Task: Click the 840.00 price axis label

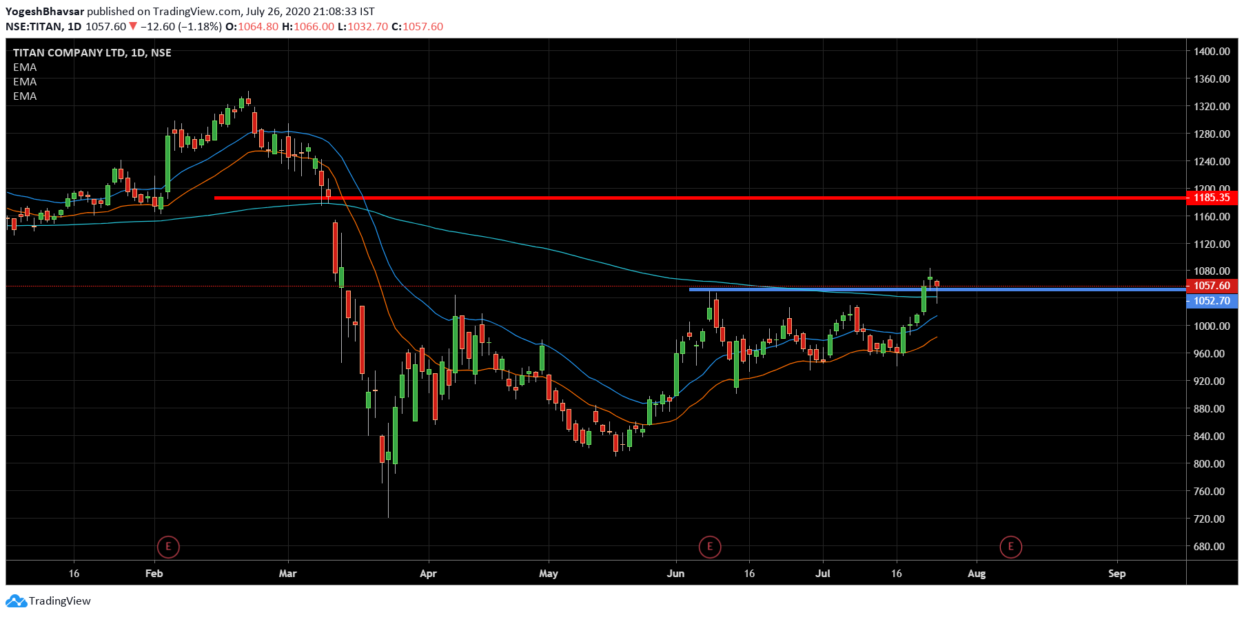Action: (x=1209, y=436)
